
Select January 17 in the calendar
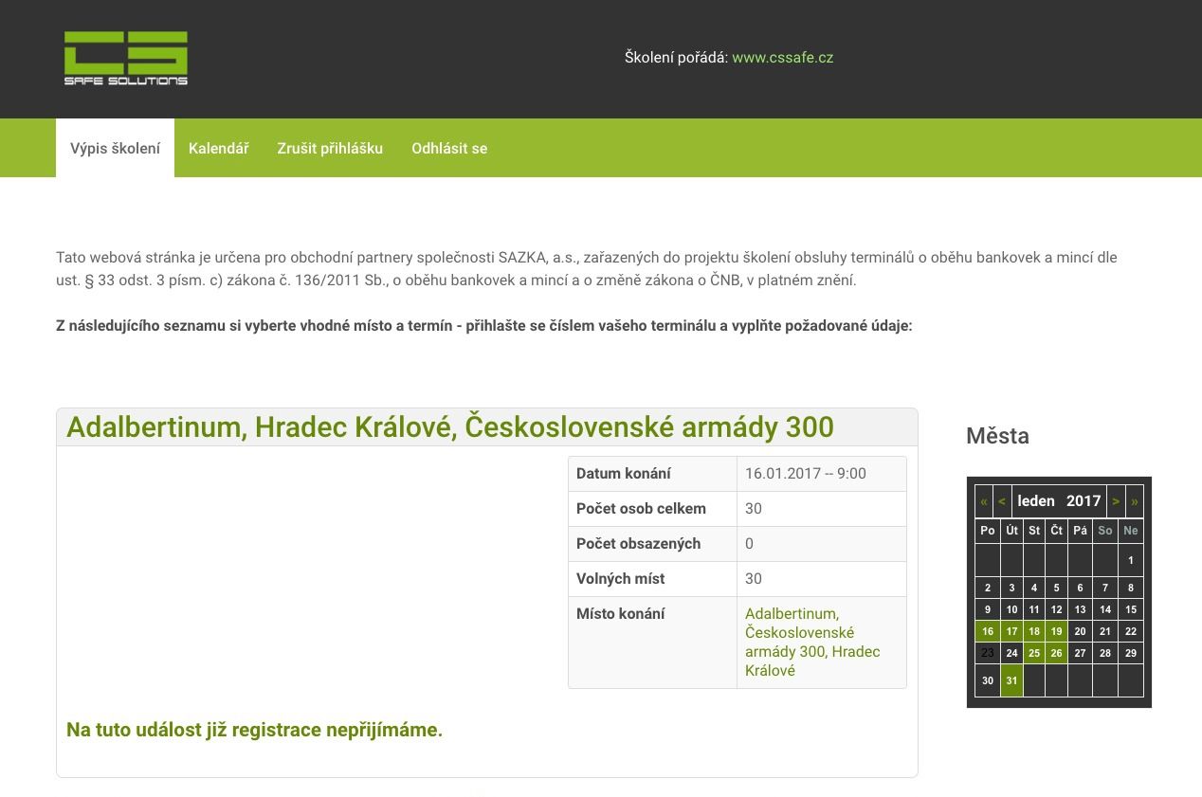coord(1011,631)
